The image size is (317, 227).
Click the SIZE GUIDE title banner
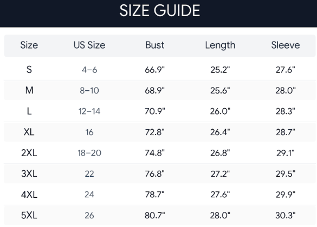(158, 14)
